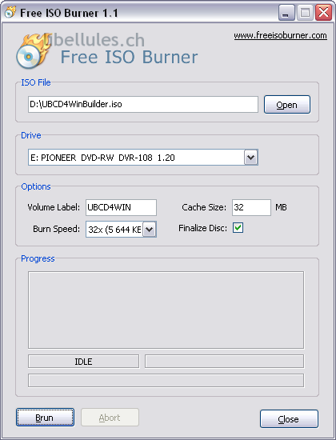Open the Burn Speed dropdown arrow
The image size is (336, 440).
coord(150,230)
